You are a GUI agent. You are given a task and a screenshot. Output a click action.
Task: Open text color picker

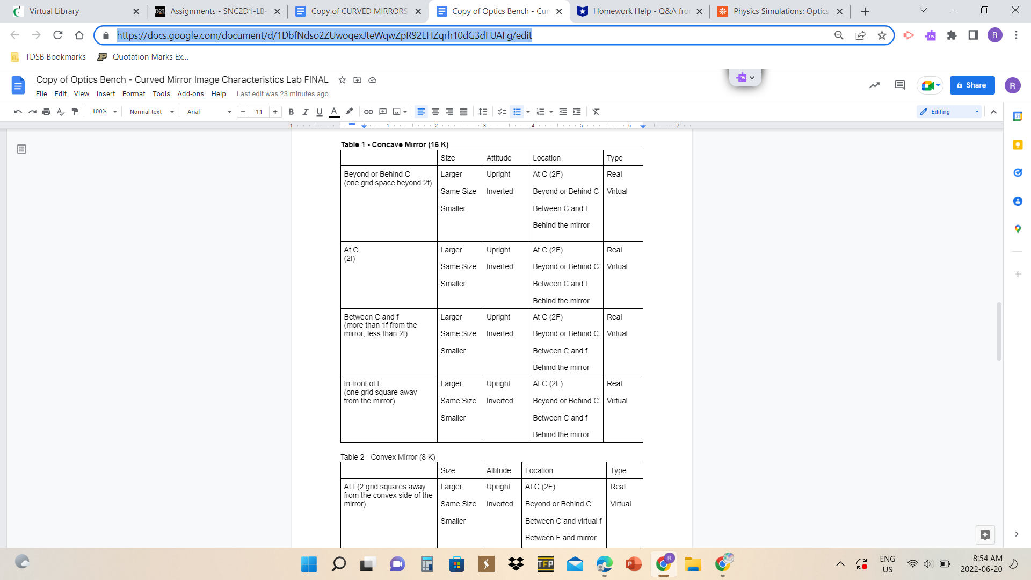click(334, 112)
